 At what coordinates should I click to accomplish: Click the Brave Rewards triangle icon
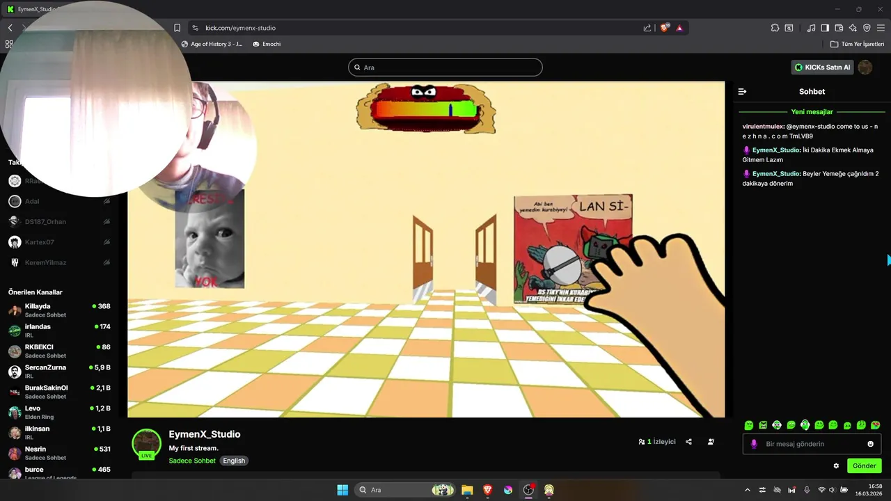[679, 28]
